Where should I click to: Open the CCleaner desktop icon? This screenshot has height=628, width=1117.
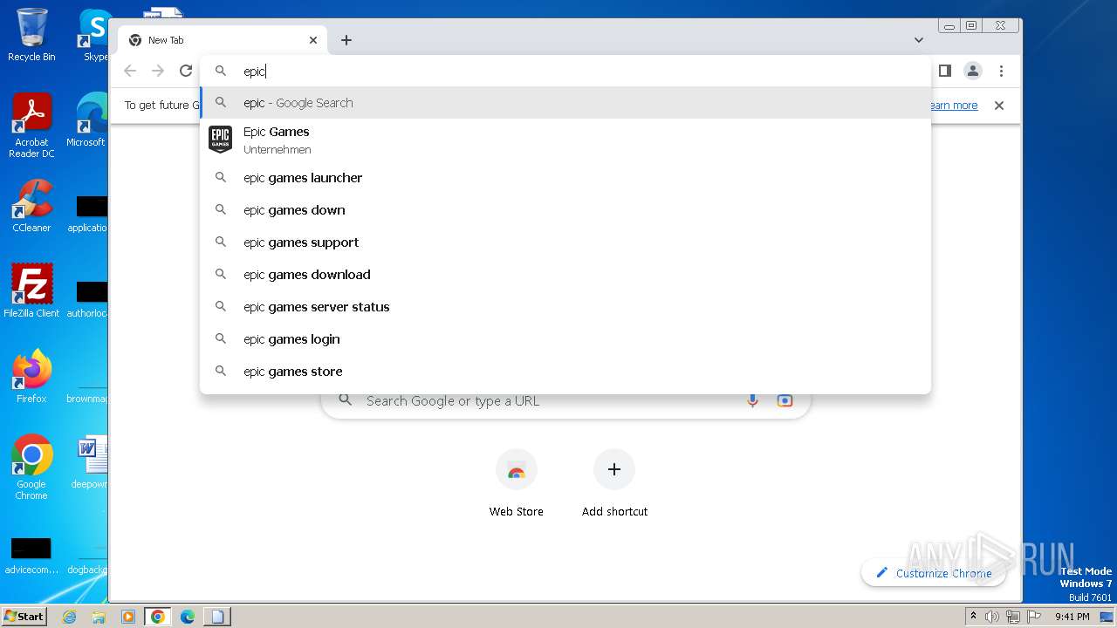click(x=31, y=206)
